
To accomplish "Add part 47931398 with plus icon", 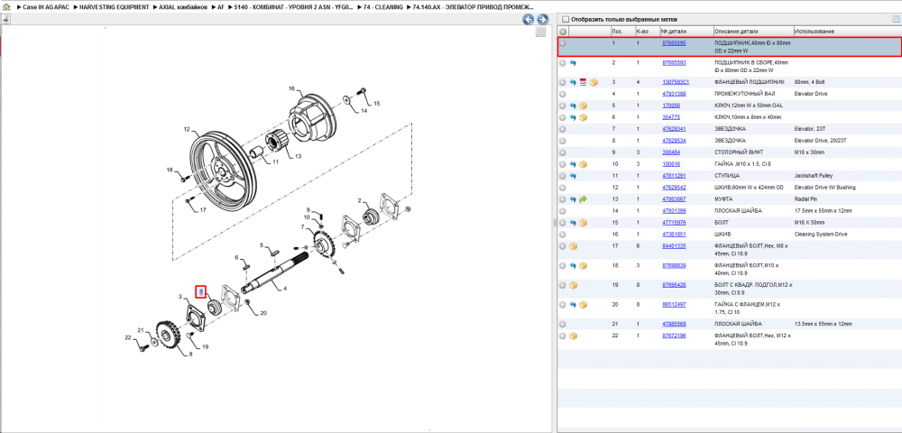I will click(x=563, y=94).
